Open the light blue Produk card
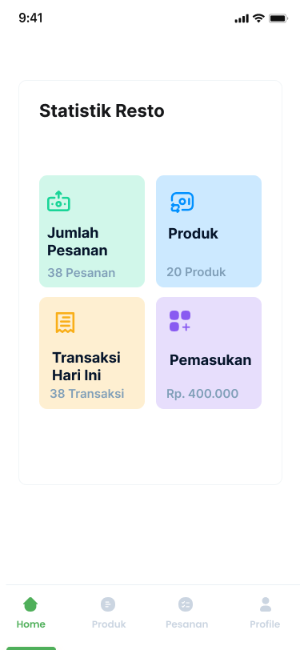 coord(209,231)
